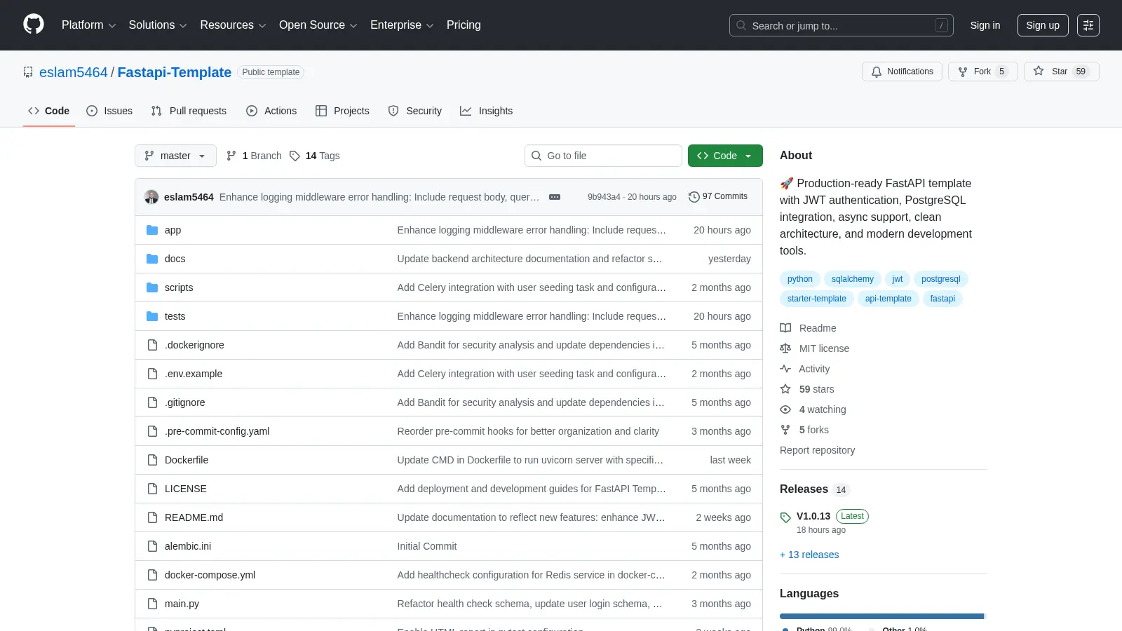Screen dimensions: 1122x631
Task: Star the Fastapi-Template repository
Action: 1061,72
